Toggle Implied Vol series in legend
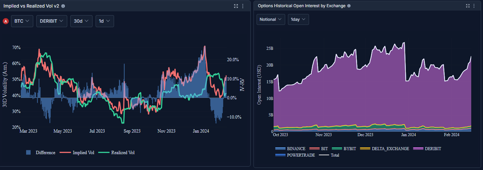This screenshot has width=483, height=170. click(77, 153)
